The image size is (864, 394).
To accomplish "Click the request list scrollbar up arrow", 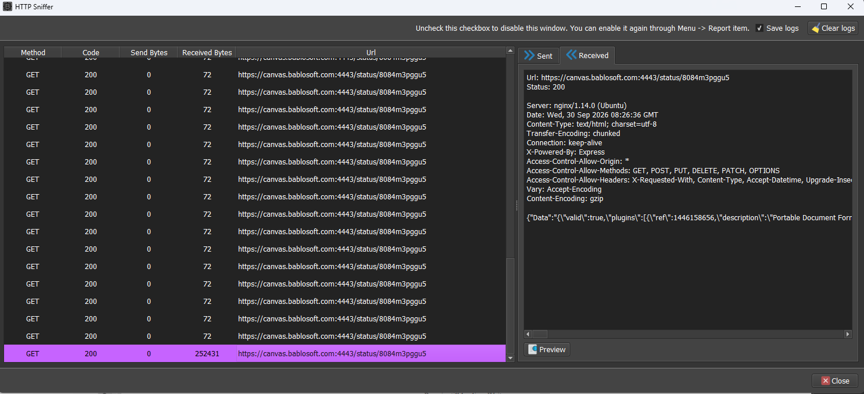I will coord(510,51).
